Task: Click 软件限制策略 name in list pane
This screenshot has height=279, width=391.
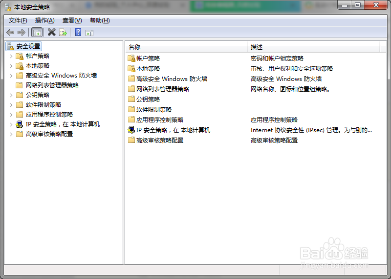Action: coord(154,110)
